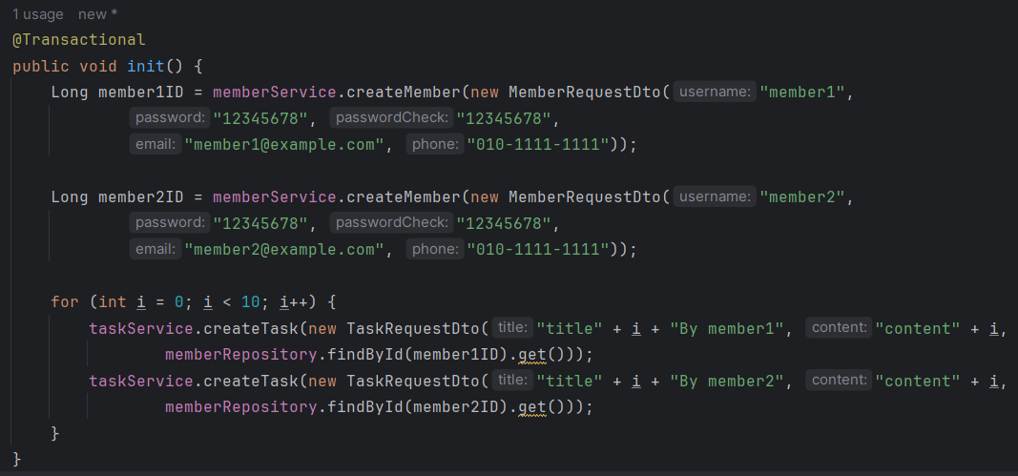Viewport: 1018px width, 476px height.
Task: Click the "member2@example.com" string
Action: point(283,249)
